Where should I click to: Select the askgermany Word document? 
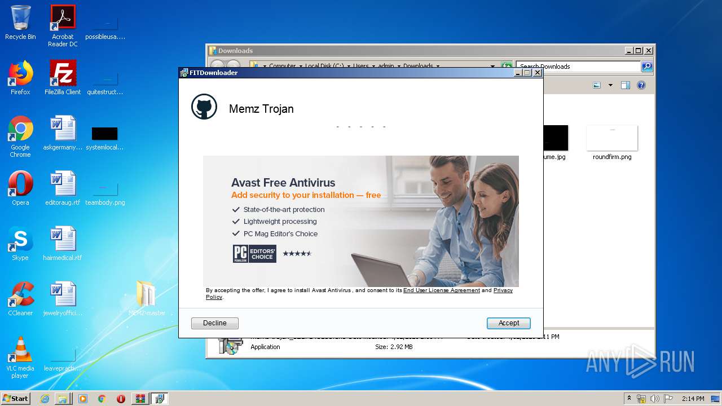coord(63,134)
